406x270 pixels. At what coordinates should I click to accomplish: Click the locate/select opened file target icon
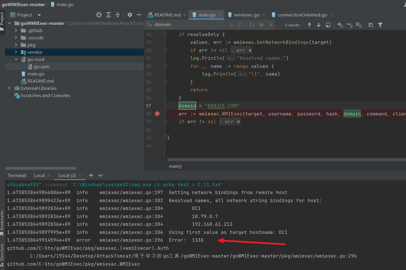tap(99, 15)
